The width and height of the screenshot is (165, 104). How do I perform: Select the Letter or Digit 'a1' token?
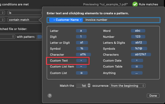pyautogui.click(x=82, y=43)
